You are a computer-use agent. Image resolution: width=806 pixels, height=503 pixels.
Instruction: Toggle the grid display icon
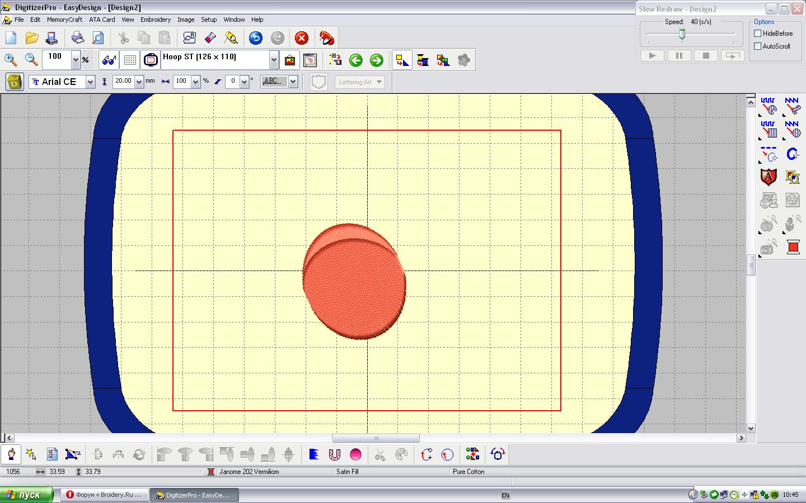pyautogui.click(x=130, y=60)
